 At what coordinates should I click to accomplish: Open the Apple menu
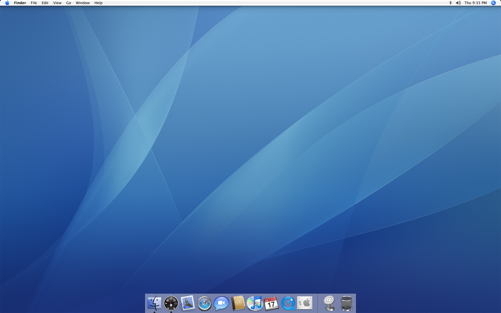[7, 3]
